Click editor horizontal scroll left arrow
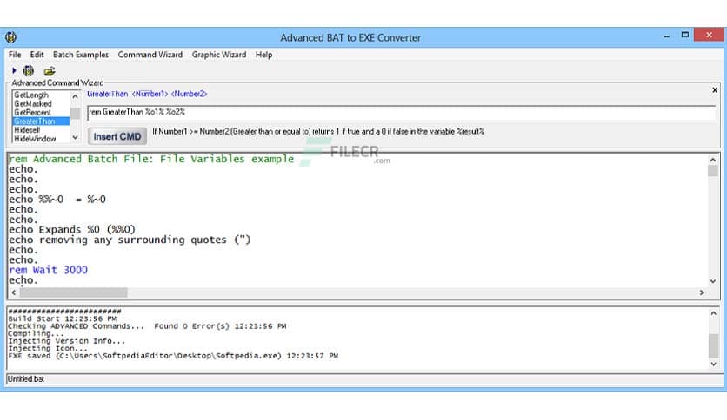727x420 pixels. [14, 292]
